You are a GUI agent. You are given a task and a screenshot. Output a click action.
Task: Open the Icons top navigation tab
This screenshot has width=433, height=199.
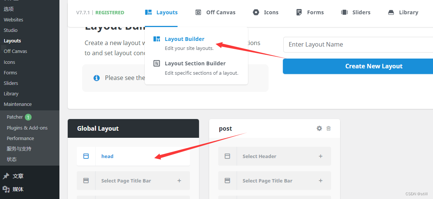pyautogui.click(x=266, y=12)
